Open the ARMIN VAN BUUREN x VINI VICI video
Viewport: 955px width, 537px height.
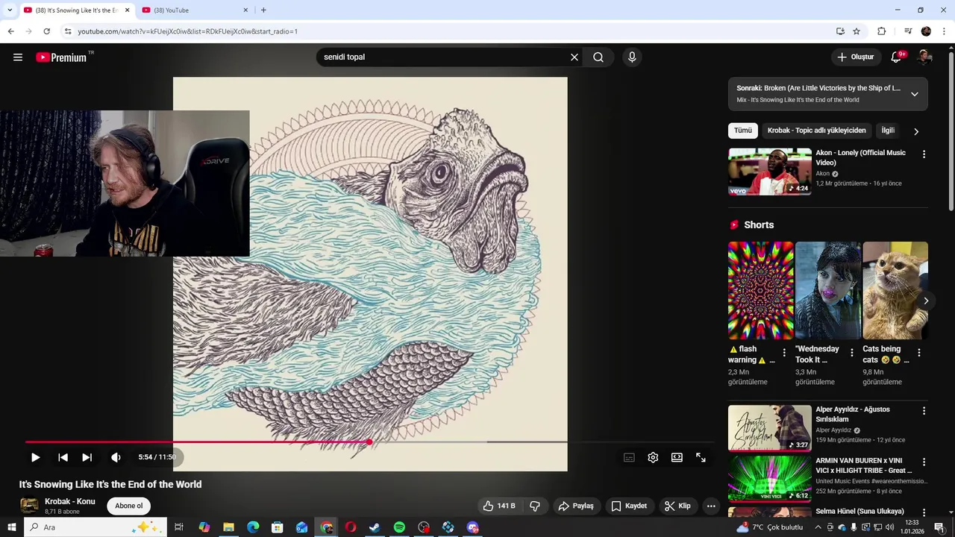click(770, 479)
